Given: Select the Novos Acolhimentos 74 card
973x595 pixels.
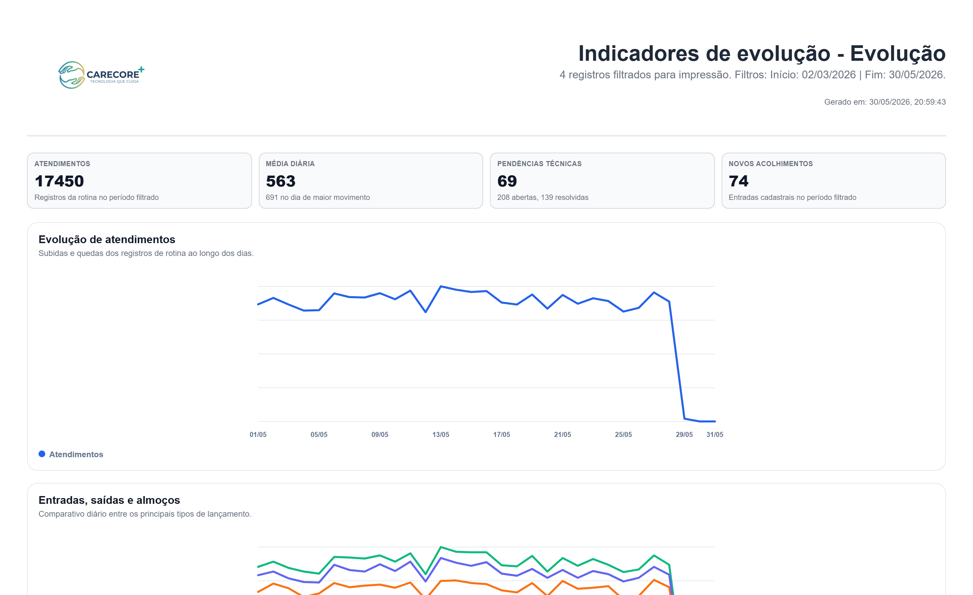Looking at the screenshot, I should pos(833,181).
